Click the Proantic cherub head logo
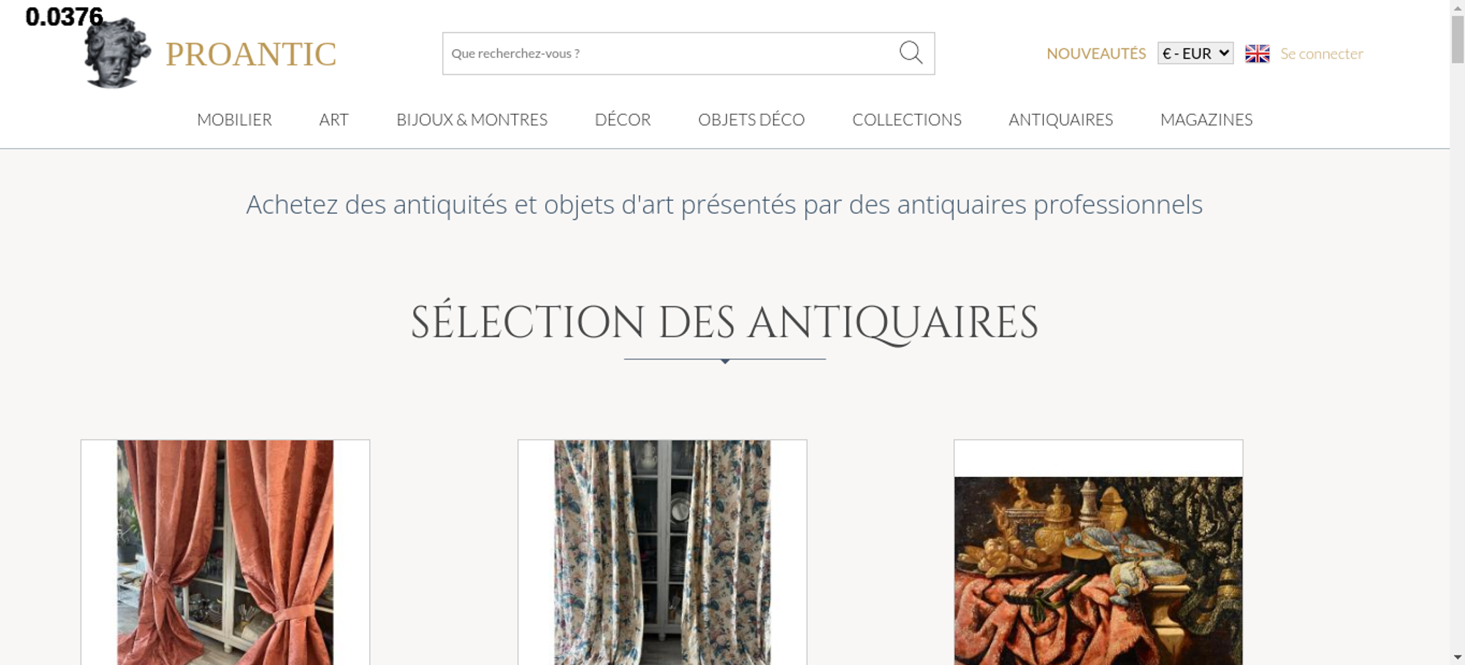The width and height of the screenshot is (1465, 665). [117, 53]
